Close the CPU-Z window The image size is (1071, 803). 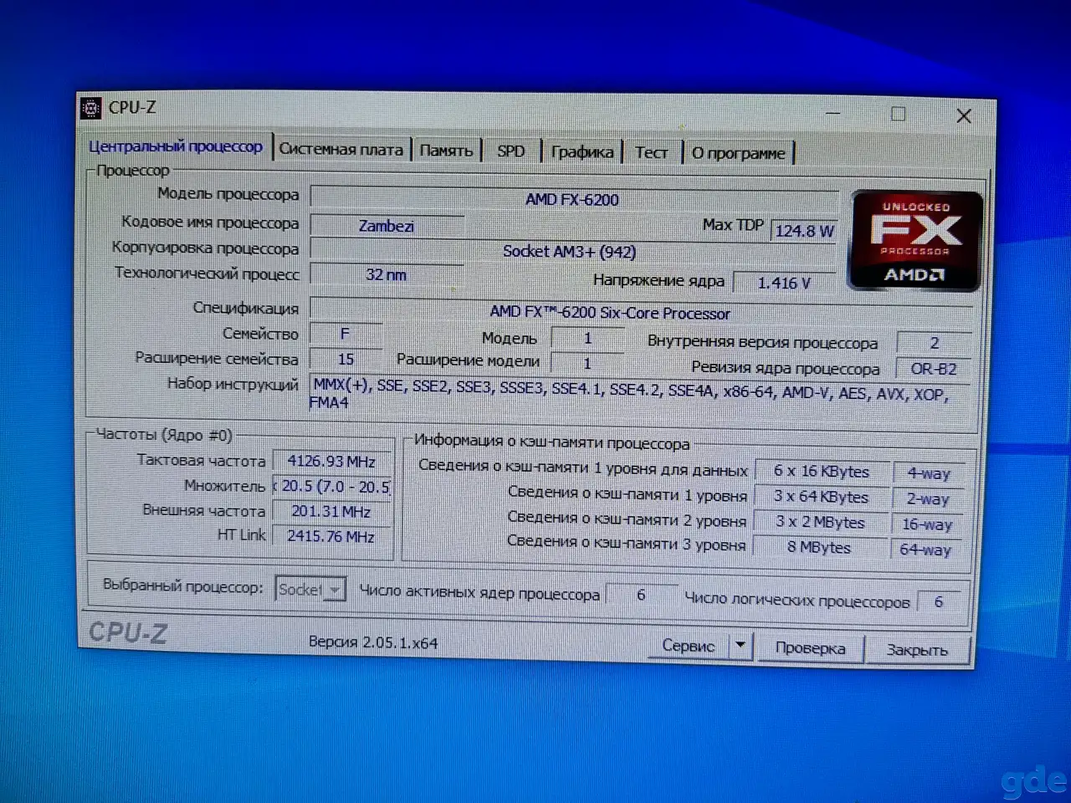click(x=964, y=116)
